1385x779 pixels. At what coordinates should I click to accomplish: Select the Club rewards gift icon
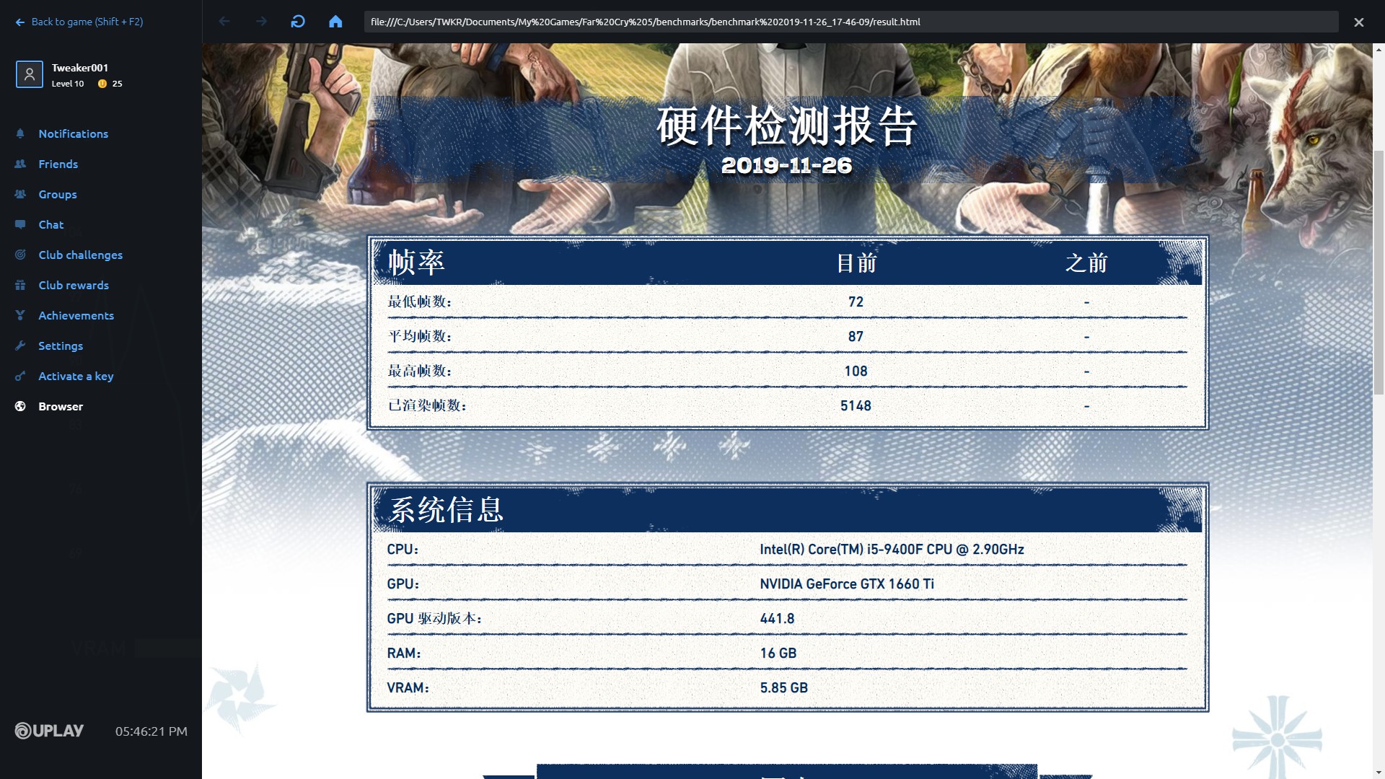pos(22,285)
